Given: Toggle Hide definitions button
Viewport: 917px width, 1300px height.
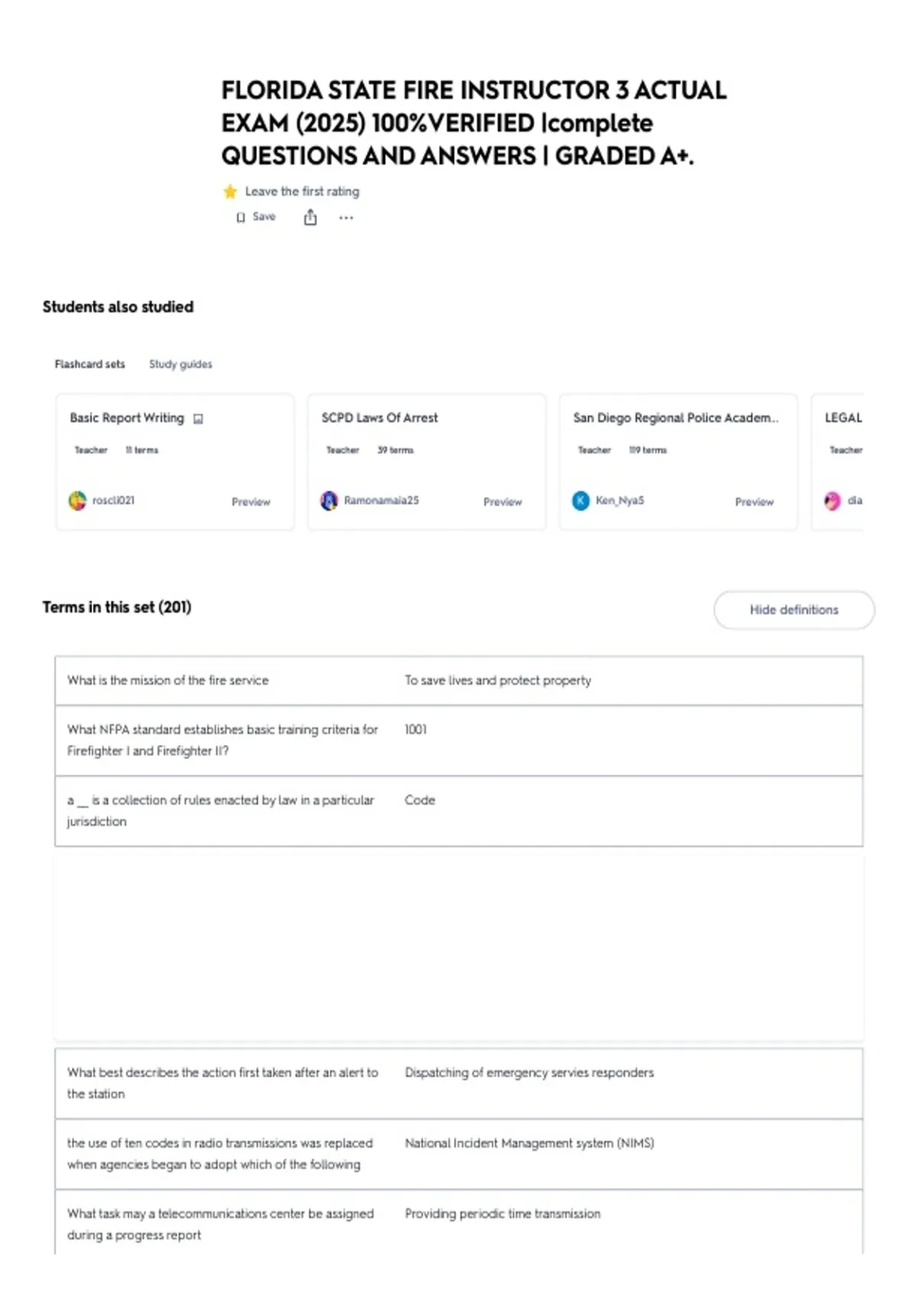Looking at the screenshot, I should click(x=794, y=610).
